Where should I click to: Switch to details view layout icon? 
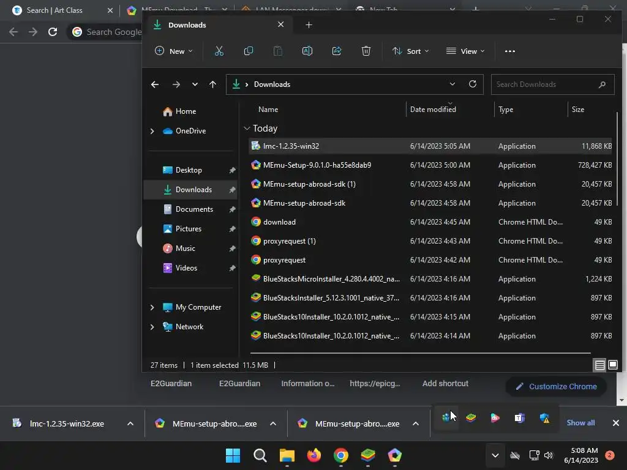click(600, 365)
